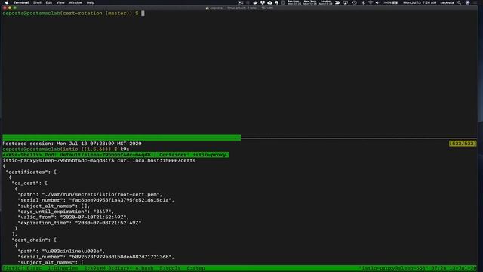Screen dimensions: 483x272
Task: Open the Edit menu
Action: pos(48,2)
